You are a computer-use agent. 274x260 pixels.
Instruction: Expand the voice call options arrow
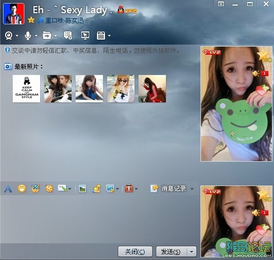(x=36, y=36)
